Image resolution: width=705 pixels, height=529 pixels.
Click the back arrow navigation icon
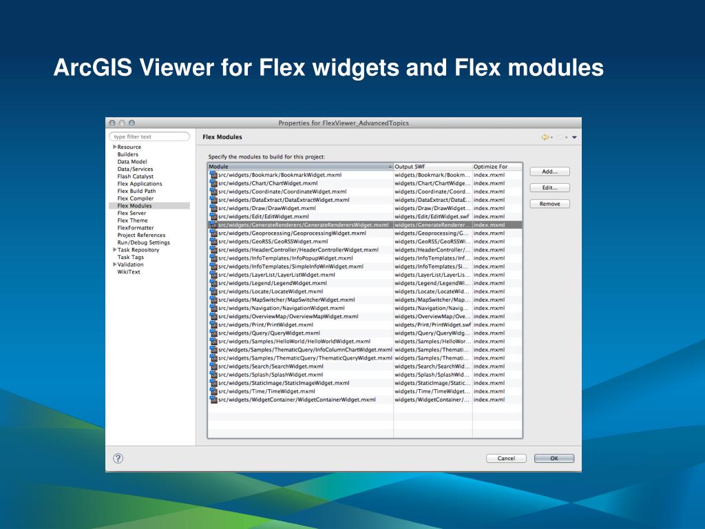pos(545,137)
